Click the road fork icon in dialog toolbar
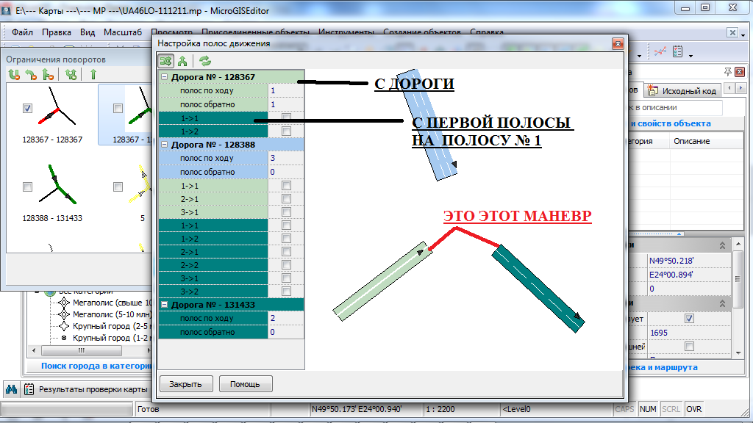Screen dimensions: 753x423 point(182,61)
